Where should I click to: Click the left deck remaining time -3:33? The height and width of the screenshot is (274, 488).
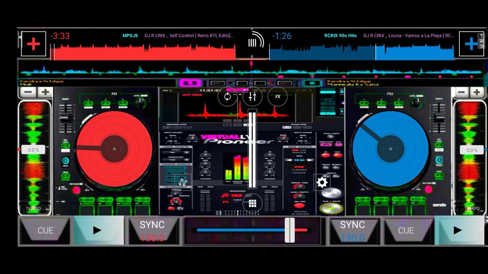pos(60,36)
